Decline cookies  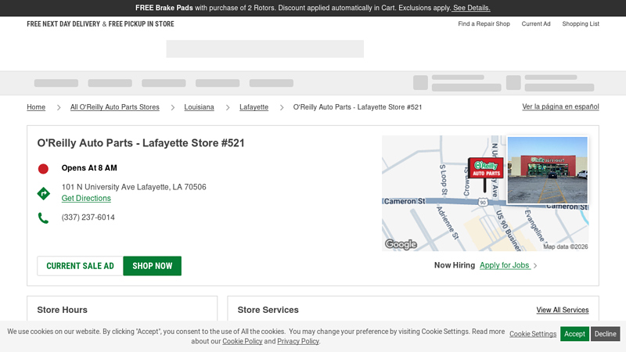605,334
